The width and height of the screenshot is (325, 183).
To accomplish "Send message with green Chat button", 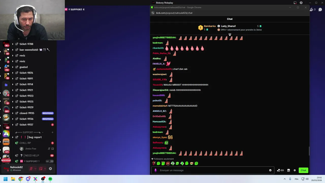I will [x=303, y=170].
